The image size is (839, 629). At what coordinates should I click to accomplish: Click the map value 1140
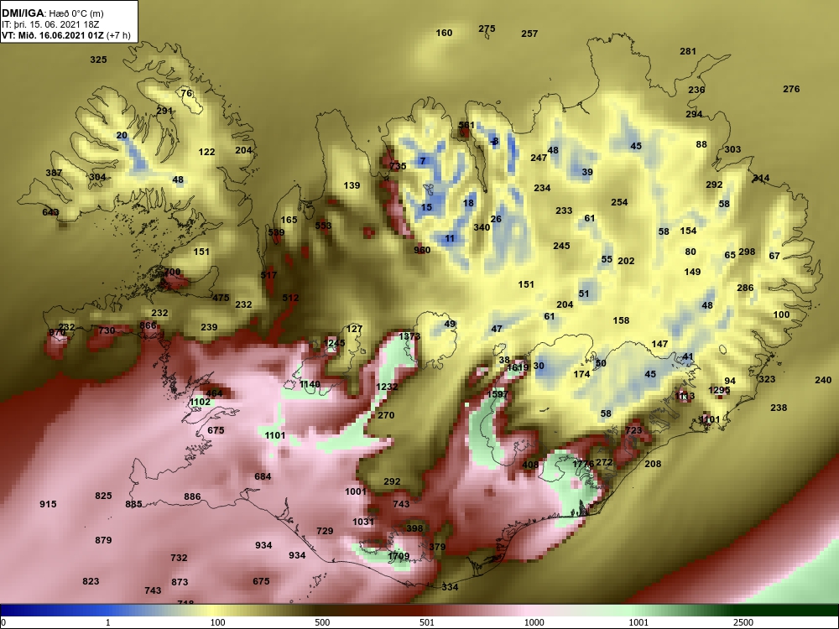[310, 385]
